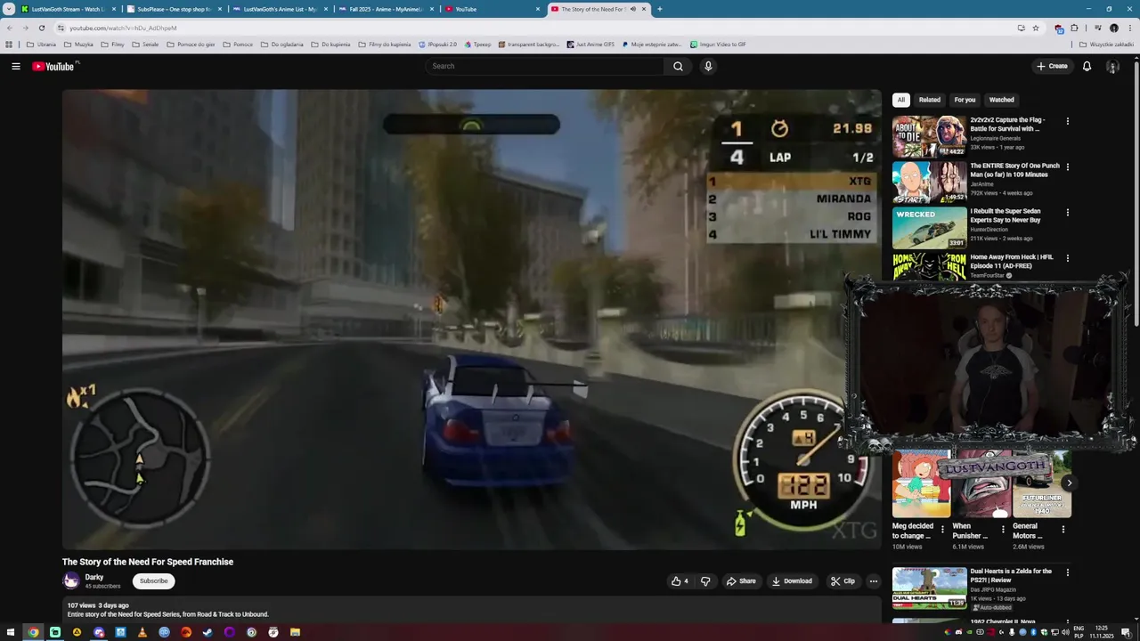Like the video with thumbs up
The width and height of the screenshot is (1140, 641).
pyautogui.click(x=680, y=581)
